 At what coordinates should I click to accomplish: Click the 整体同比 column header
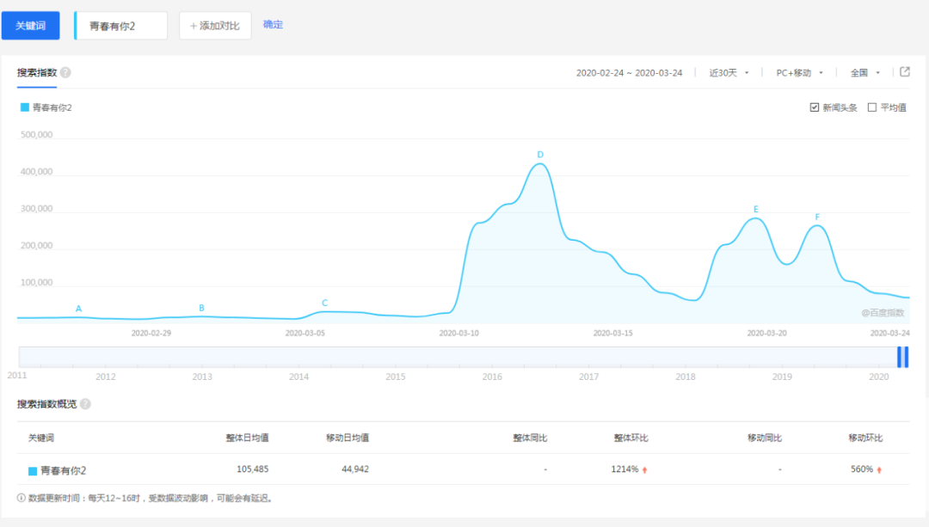pyautogui.click(x=530, y=438)
